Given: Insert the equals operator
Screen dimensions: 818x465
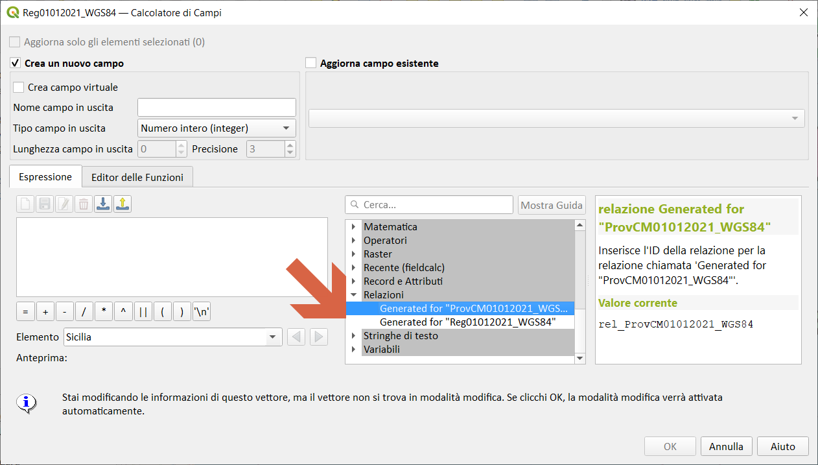Looking at the screenshot, I should [25, 312].
